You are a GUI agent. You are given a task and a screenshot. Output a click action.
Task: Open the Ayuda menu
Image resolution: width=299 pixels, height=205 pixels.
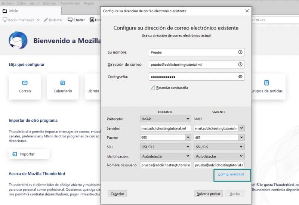(x=89, y=3)
